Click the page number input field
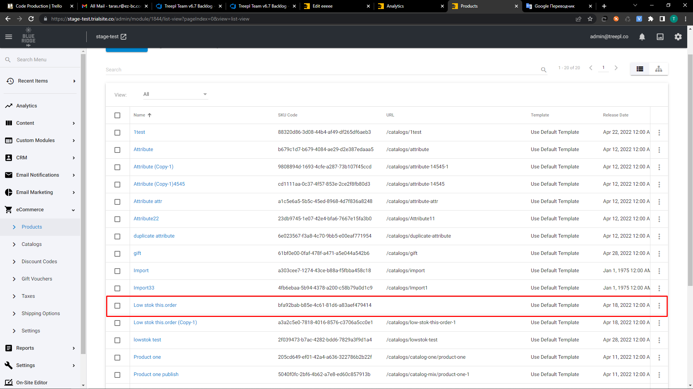693x389 pixels. coord(603,67)
